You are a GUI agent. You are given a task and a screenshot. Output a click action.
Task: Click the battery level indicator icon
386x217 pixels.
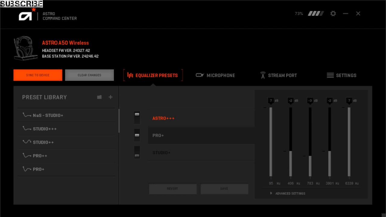[x=316, y=14]
